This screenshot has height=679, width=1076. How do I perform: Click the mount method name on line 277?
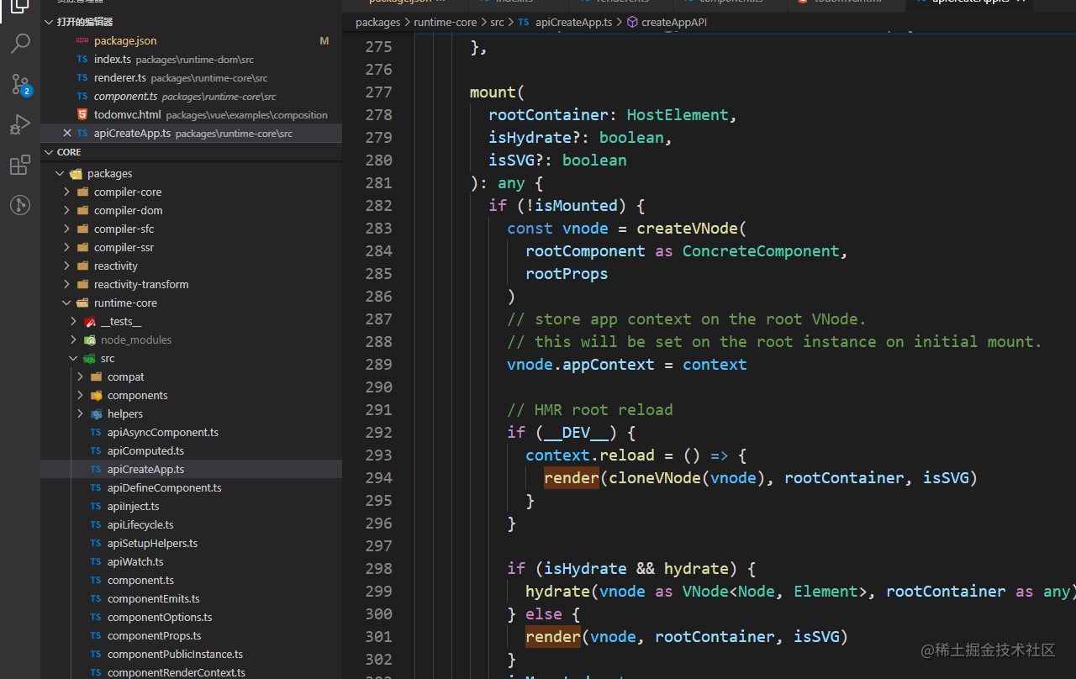click(493, 92)
